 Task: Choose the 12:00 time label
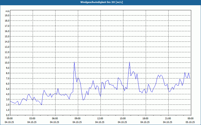pyautogui.click(x=100, y=118)
